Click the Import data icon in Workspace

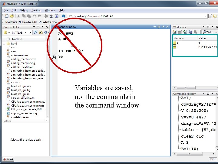pos(185,32)
